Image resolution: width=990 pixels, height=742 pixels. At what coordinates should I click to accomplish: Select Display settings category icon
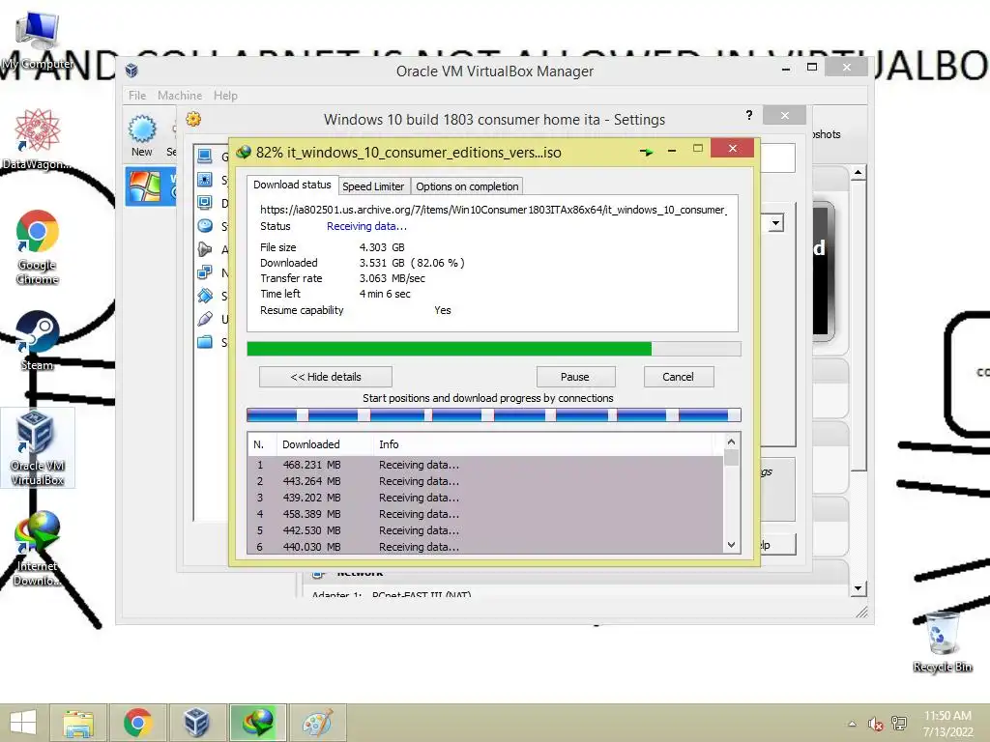coord(205,203)
